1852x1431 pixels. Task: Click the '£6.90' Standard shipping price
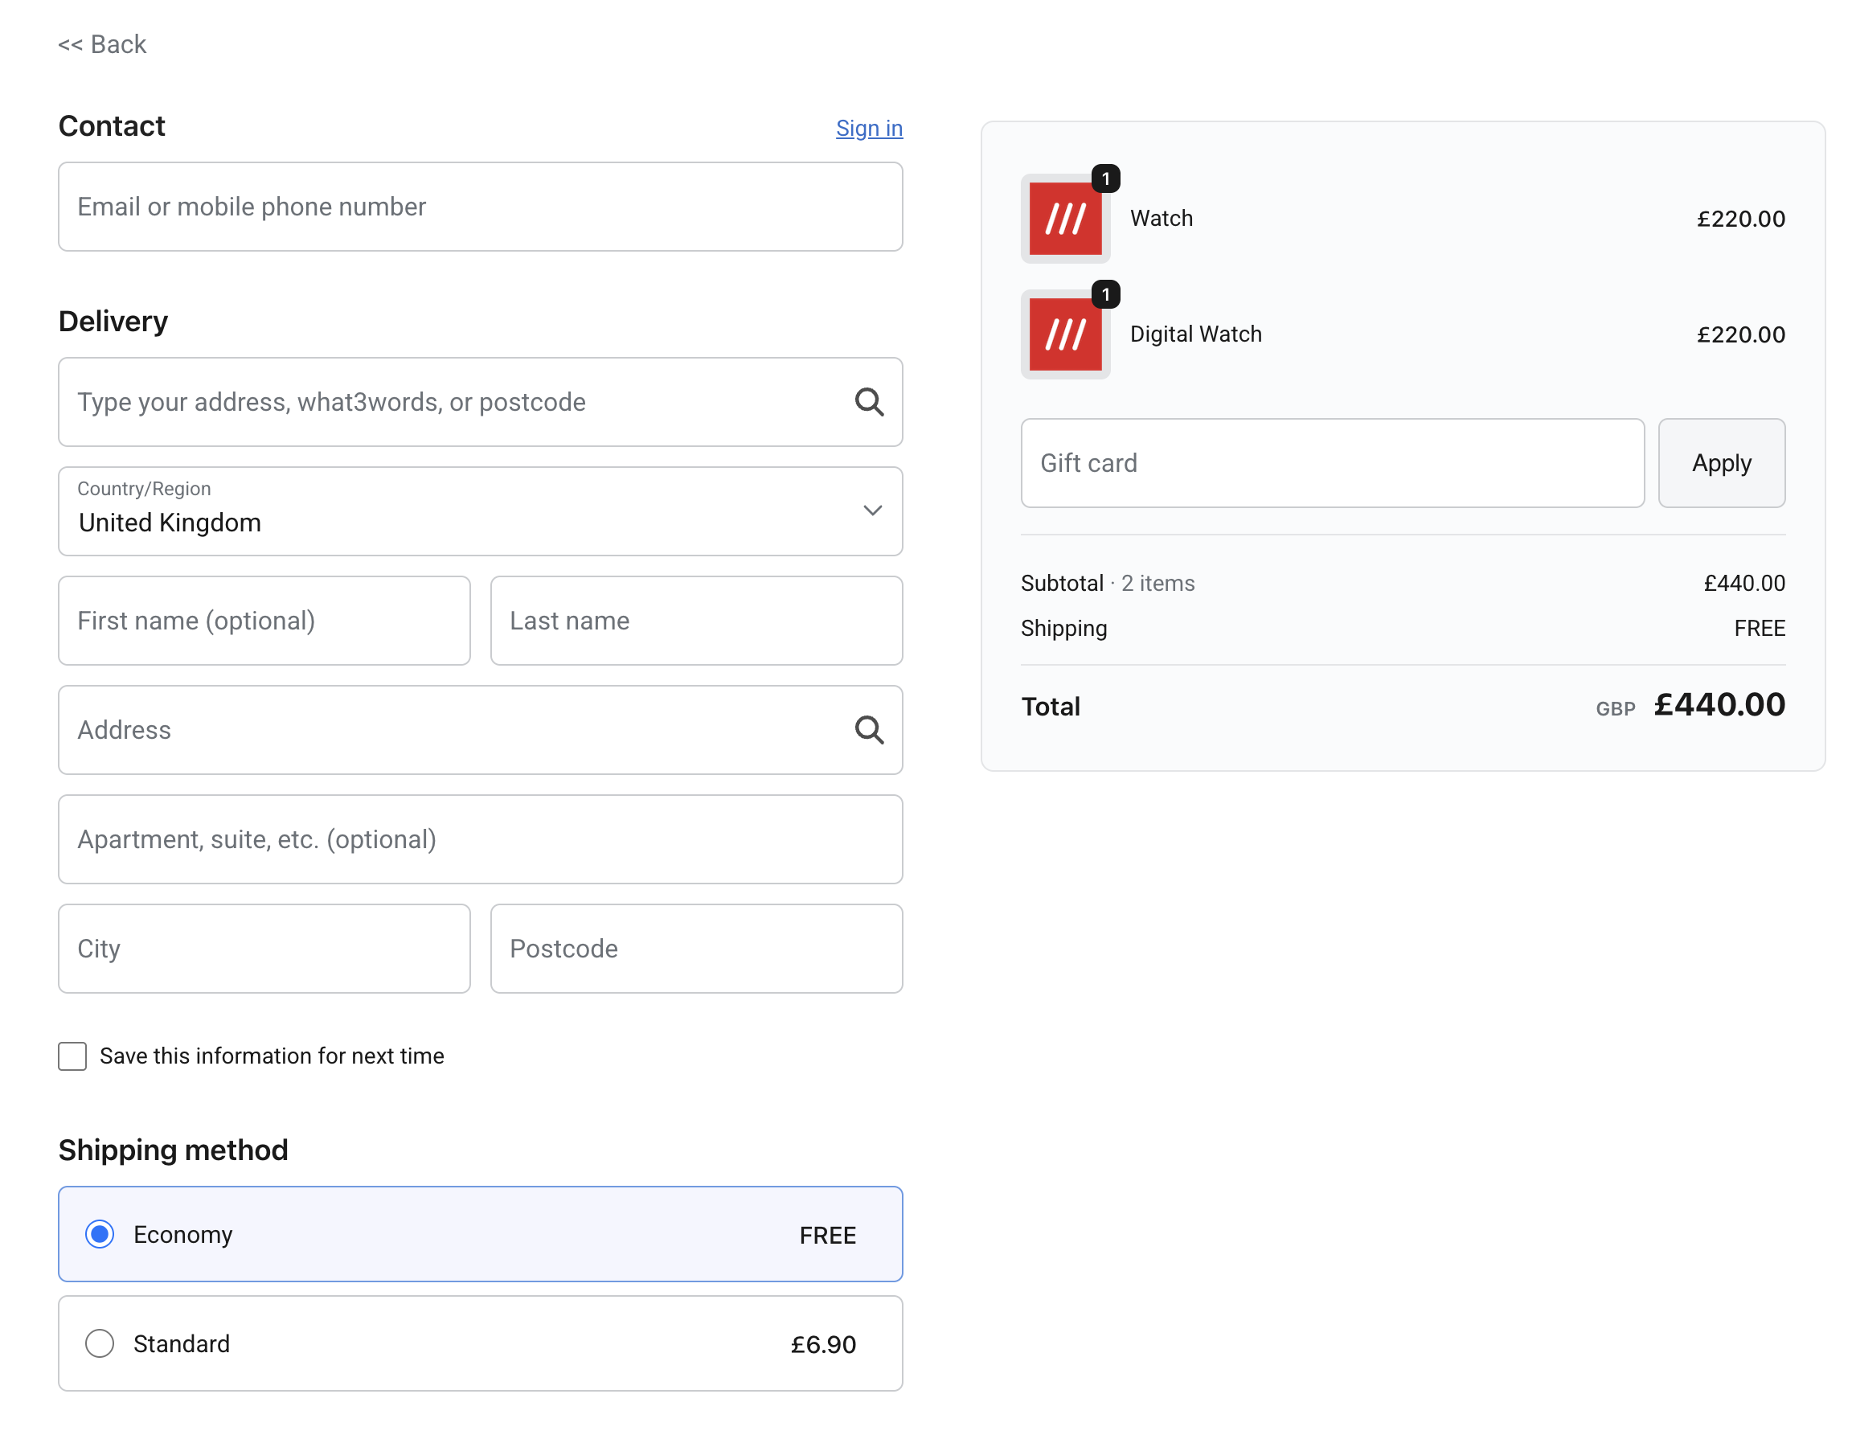point(822,1344)
